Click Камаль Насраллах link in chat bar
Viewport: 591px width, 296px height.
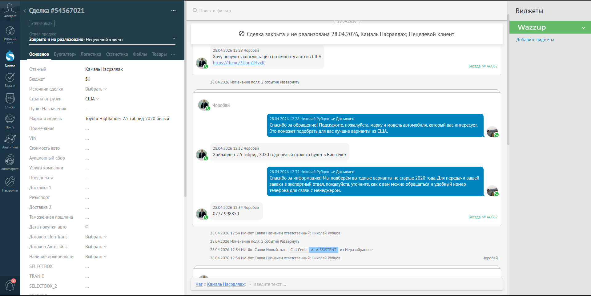click(226, 284)
